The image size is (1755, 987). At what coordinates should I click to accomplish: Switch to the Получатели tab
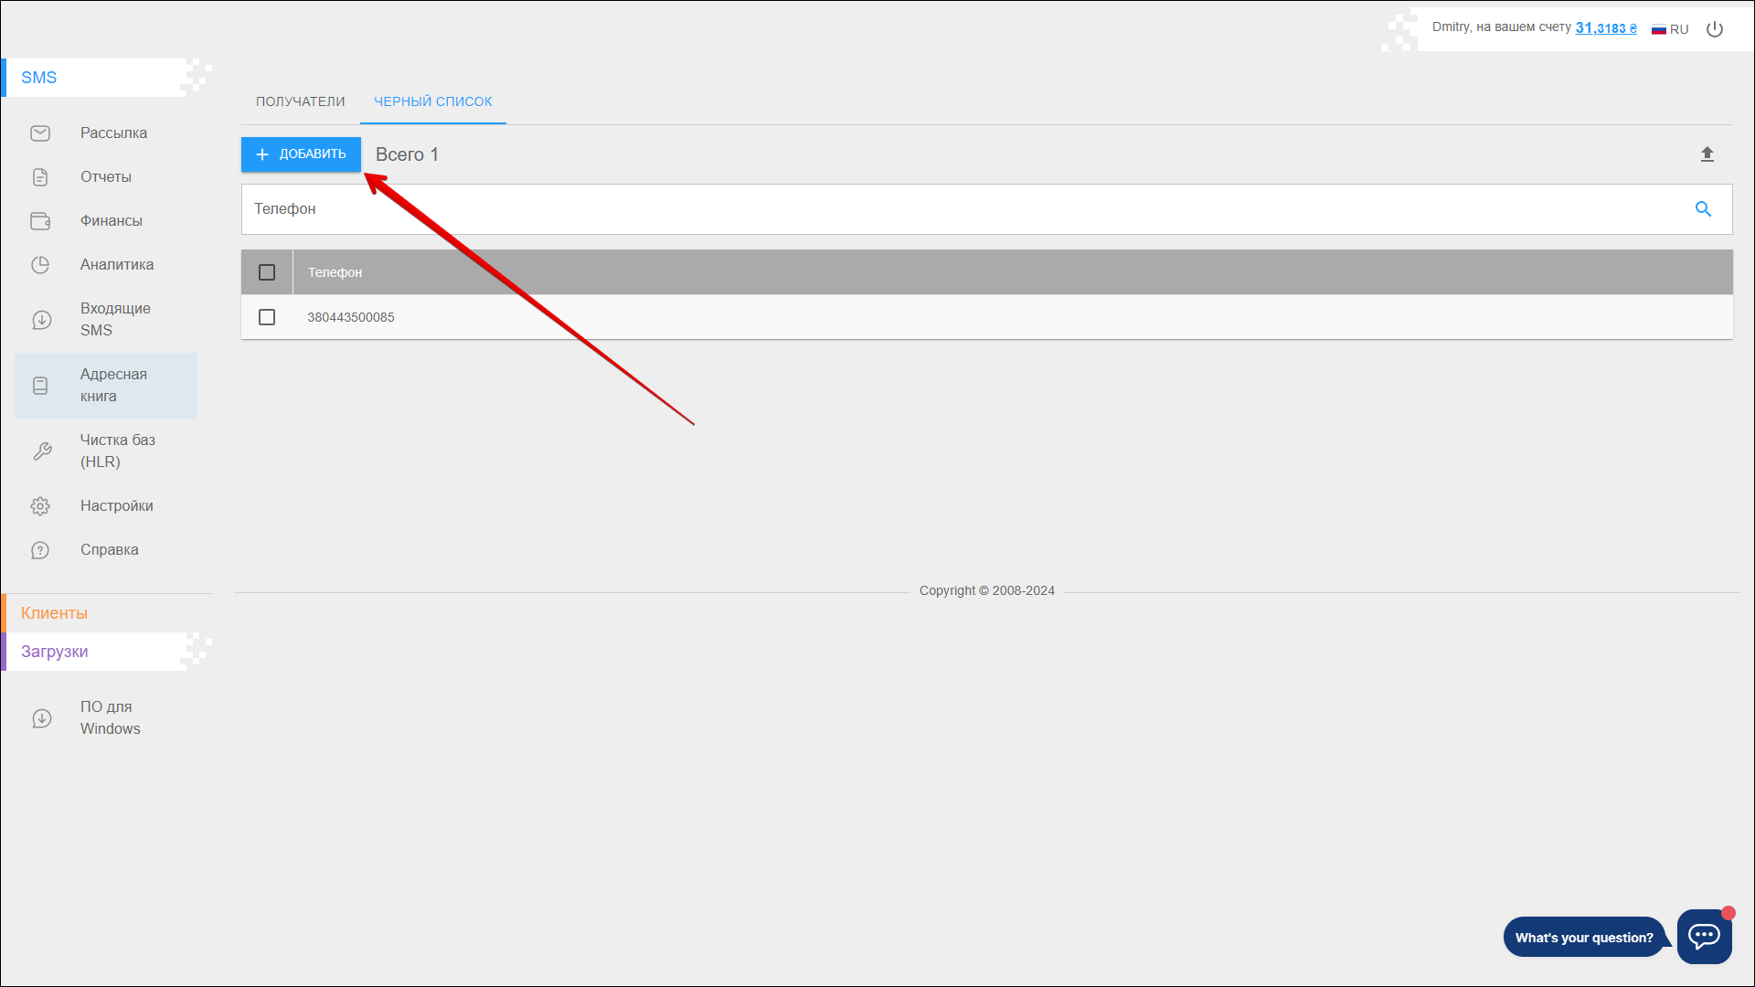(300, 101)
